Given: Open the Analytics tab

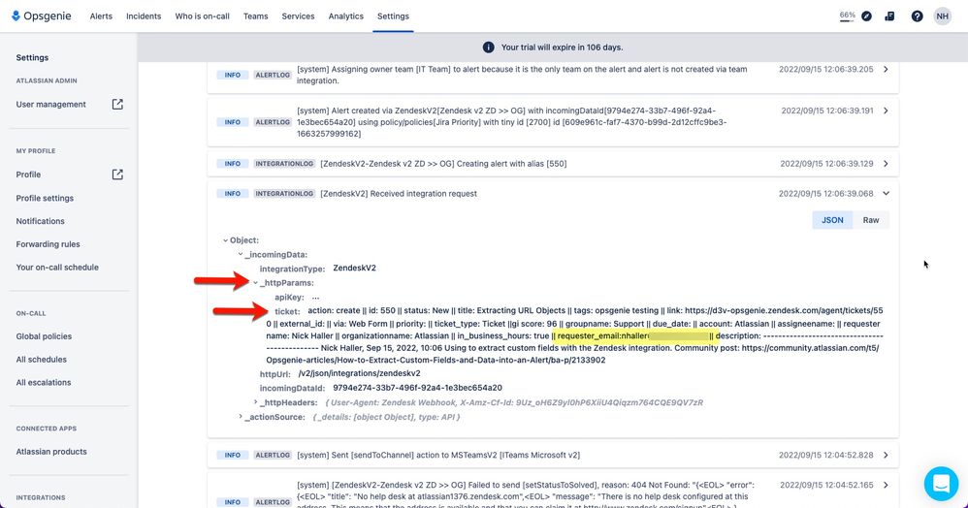Looking at the screenshot, I should point(345,16).
